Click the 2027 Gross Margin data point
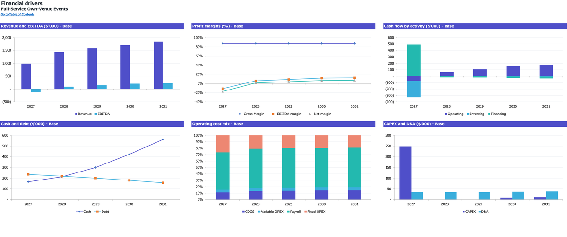 pos(223,43)
